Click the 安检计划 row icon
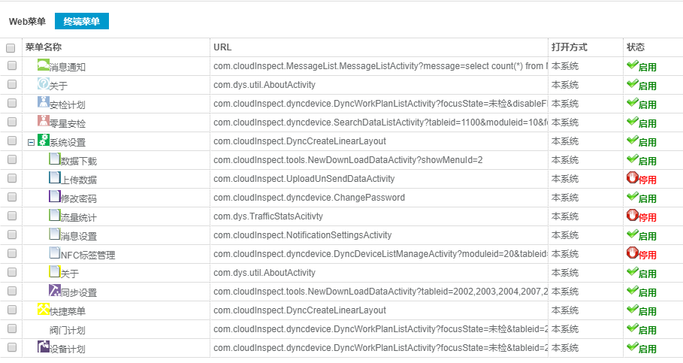The image size is (683, 363). coord(43,103)
